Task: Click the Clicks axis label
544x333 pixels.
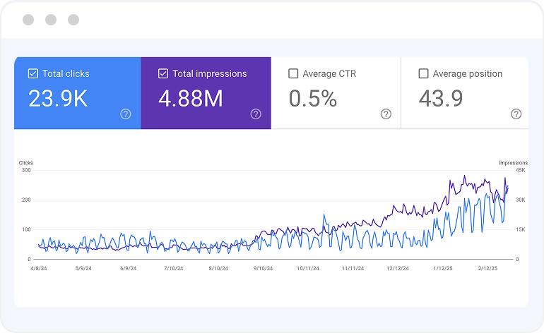Action: coord(26,163)
